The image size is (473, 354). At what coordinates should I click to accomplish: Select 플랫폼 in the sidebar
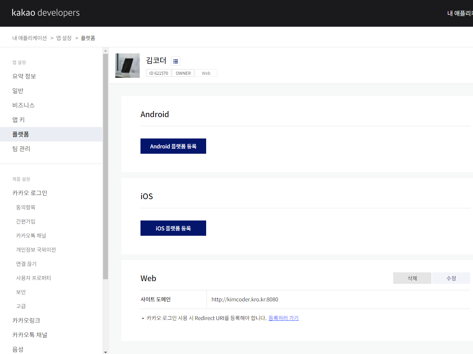coord(51,134)
